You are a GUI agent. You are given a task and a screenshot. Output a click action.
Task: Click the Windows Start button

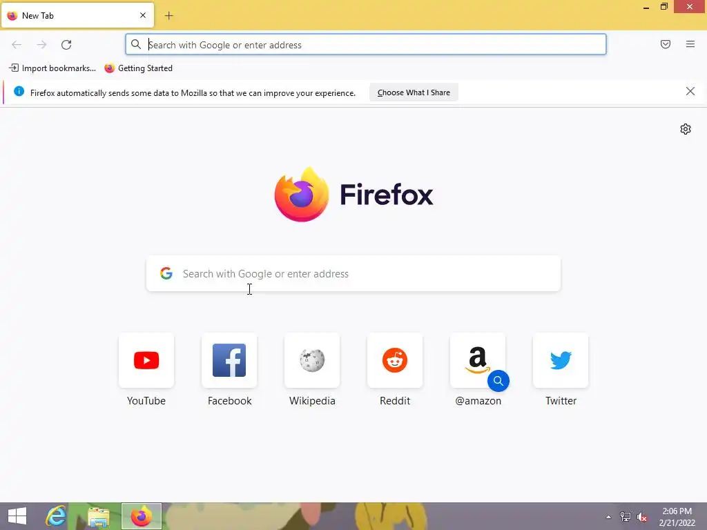(17, 516)
